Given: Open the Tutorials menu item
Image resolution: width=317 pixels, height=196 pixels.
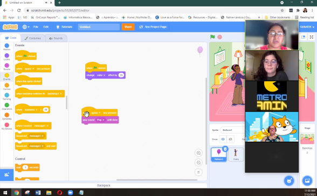Looking at the screenshot, I should (x=64, y=27).
